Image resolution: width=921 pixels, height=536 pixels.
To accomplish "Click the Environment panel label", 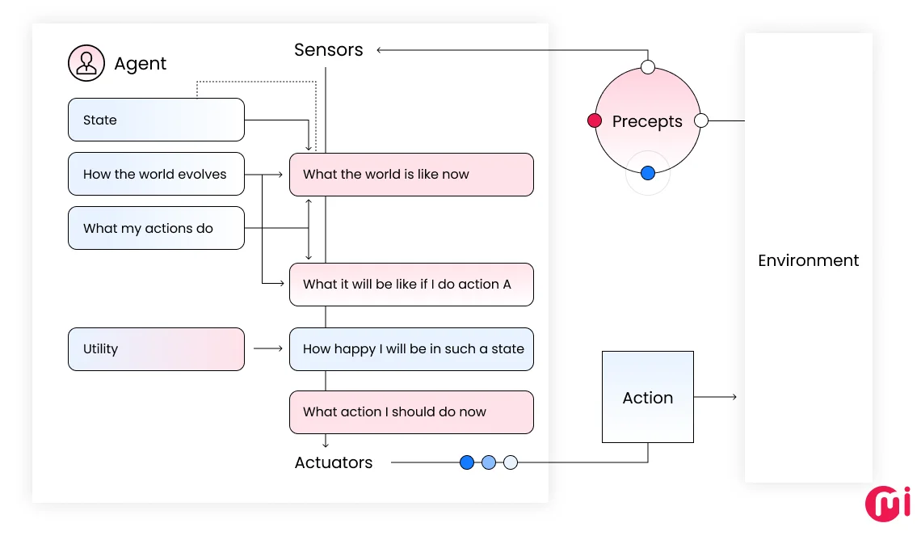I will [x=808, y=260].
